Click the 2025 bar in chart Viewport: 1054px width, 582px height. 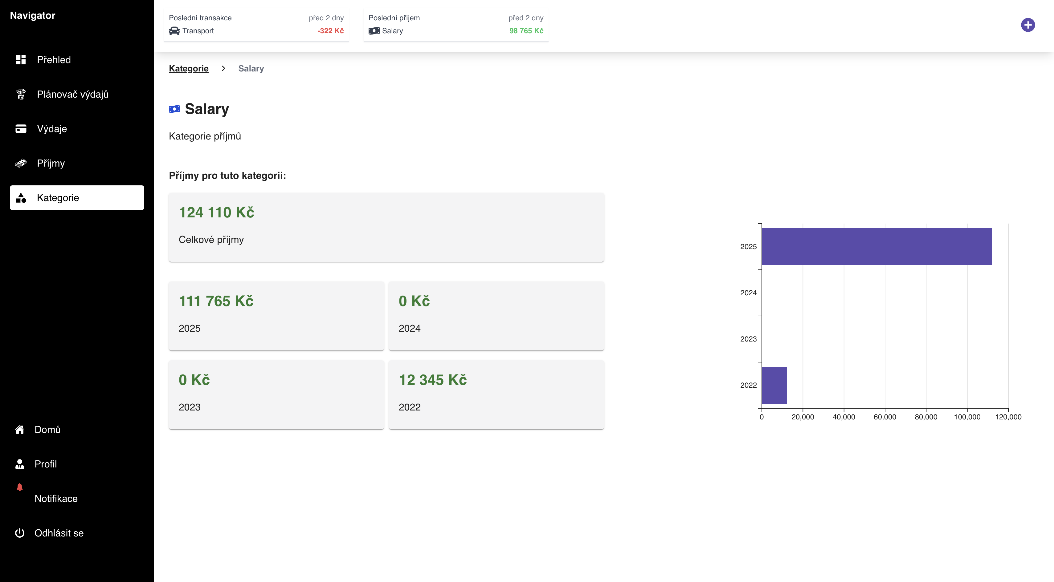coord(876,246)
